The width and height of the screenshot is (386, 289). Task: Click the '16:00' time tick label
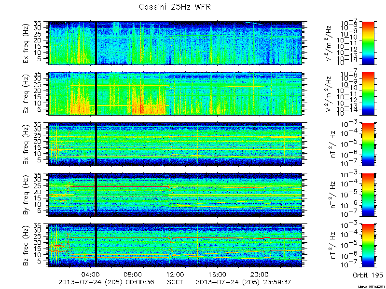pyautogui.click(x=218, y=274)
